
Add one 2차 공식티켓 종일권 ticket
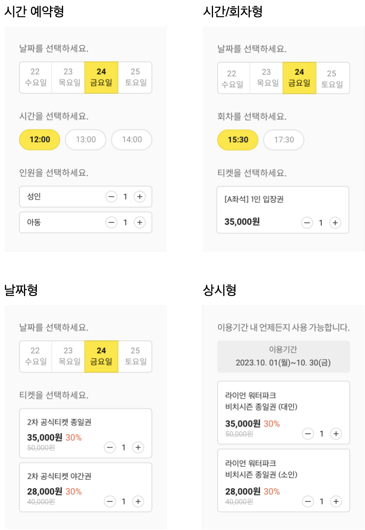click(138, 447)
